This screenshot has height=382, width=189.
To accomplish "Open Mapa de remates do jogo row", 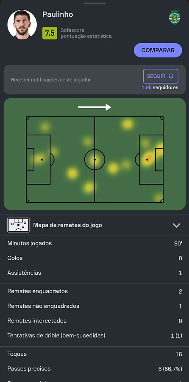I will pyautogui.click(x=94, y=225).
